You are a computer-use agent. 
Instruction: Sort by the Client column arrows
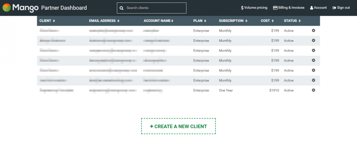click(54, 21)
